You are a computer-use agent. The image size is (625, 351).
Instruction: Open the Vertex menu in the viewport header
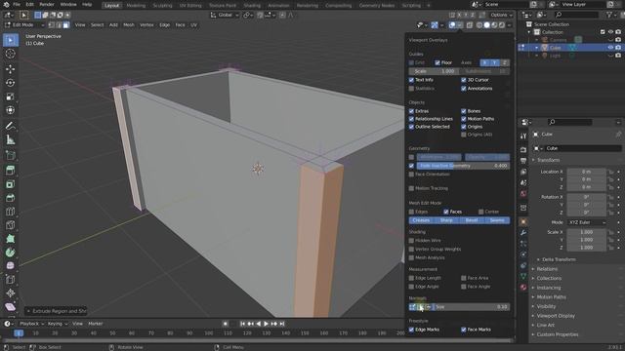coord(146,24)
